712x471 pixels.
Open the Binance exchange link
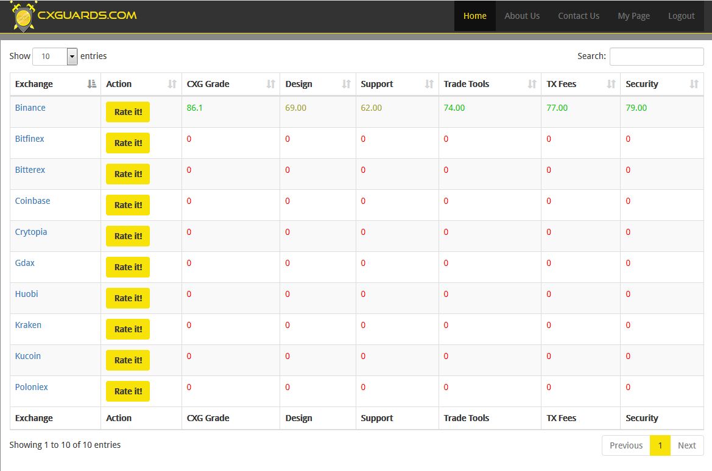[x=30, y=108]
